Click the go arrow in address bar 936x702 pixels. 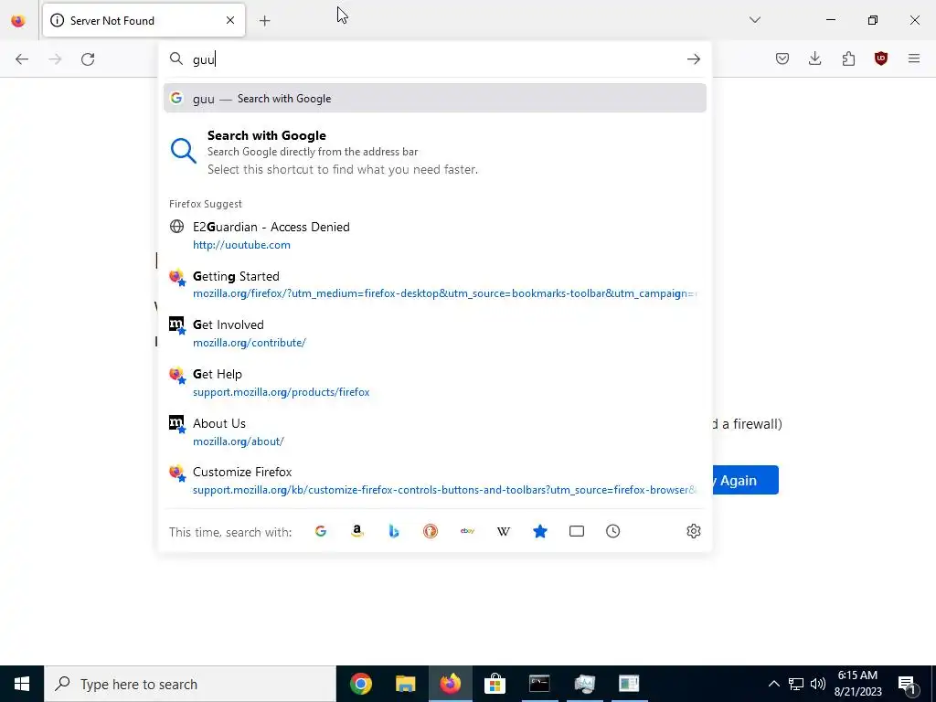[x=693, y=59]
